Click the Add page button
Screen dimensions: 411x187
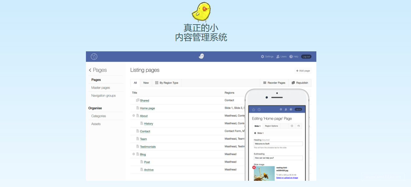[303, 71]
